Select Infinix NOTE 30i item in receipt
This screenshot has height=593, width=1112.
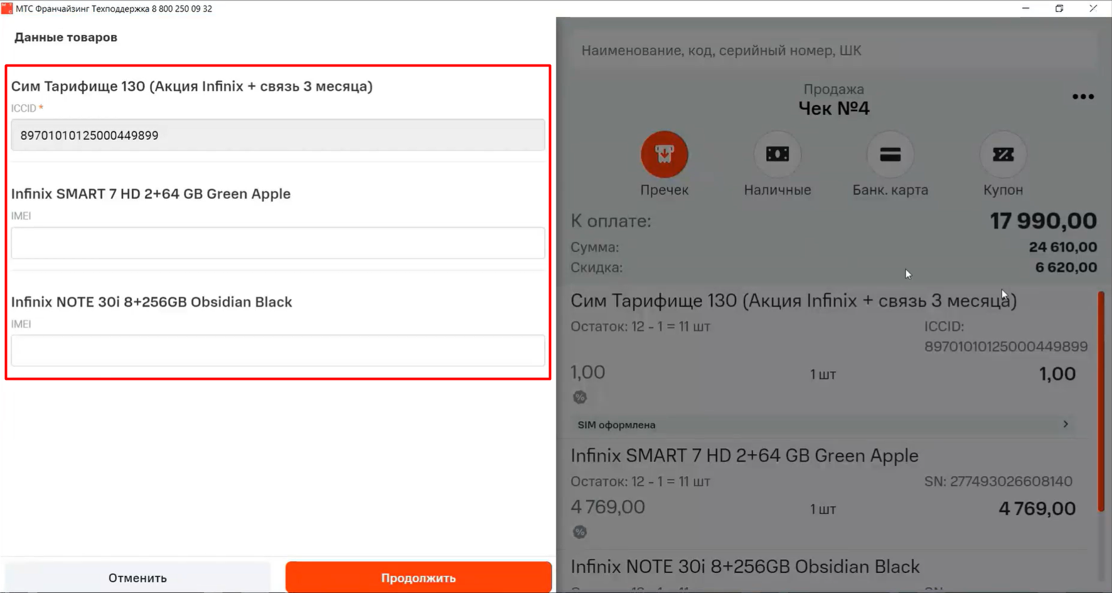click(x=745, y=567)
